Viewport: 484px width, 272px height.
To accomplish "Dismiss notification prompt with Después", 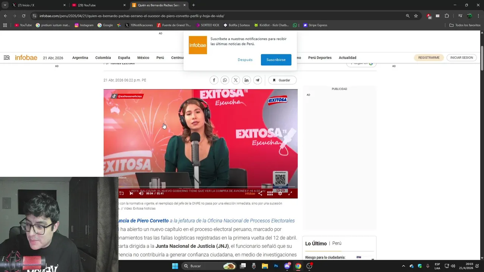I will (x=245, y=60).
